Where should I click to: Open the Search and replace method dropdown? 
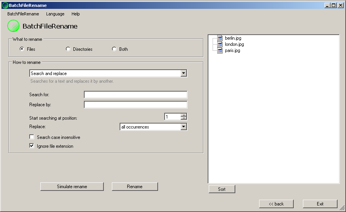pyautogui.click(x=183, y=73)
